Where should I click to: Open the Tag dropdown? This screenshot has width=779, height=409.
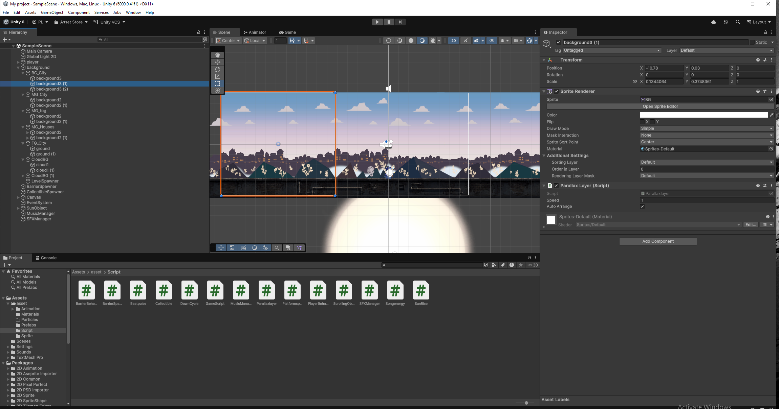612,50
